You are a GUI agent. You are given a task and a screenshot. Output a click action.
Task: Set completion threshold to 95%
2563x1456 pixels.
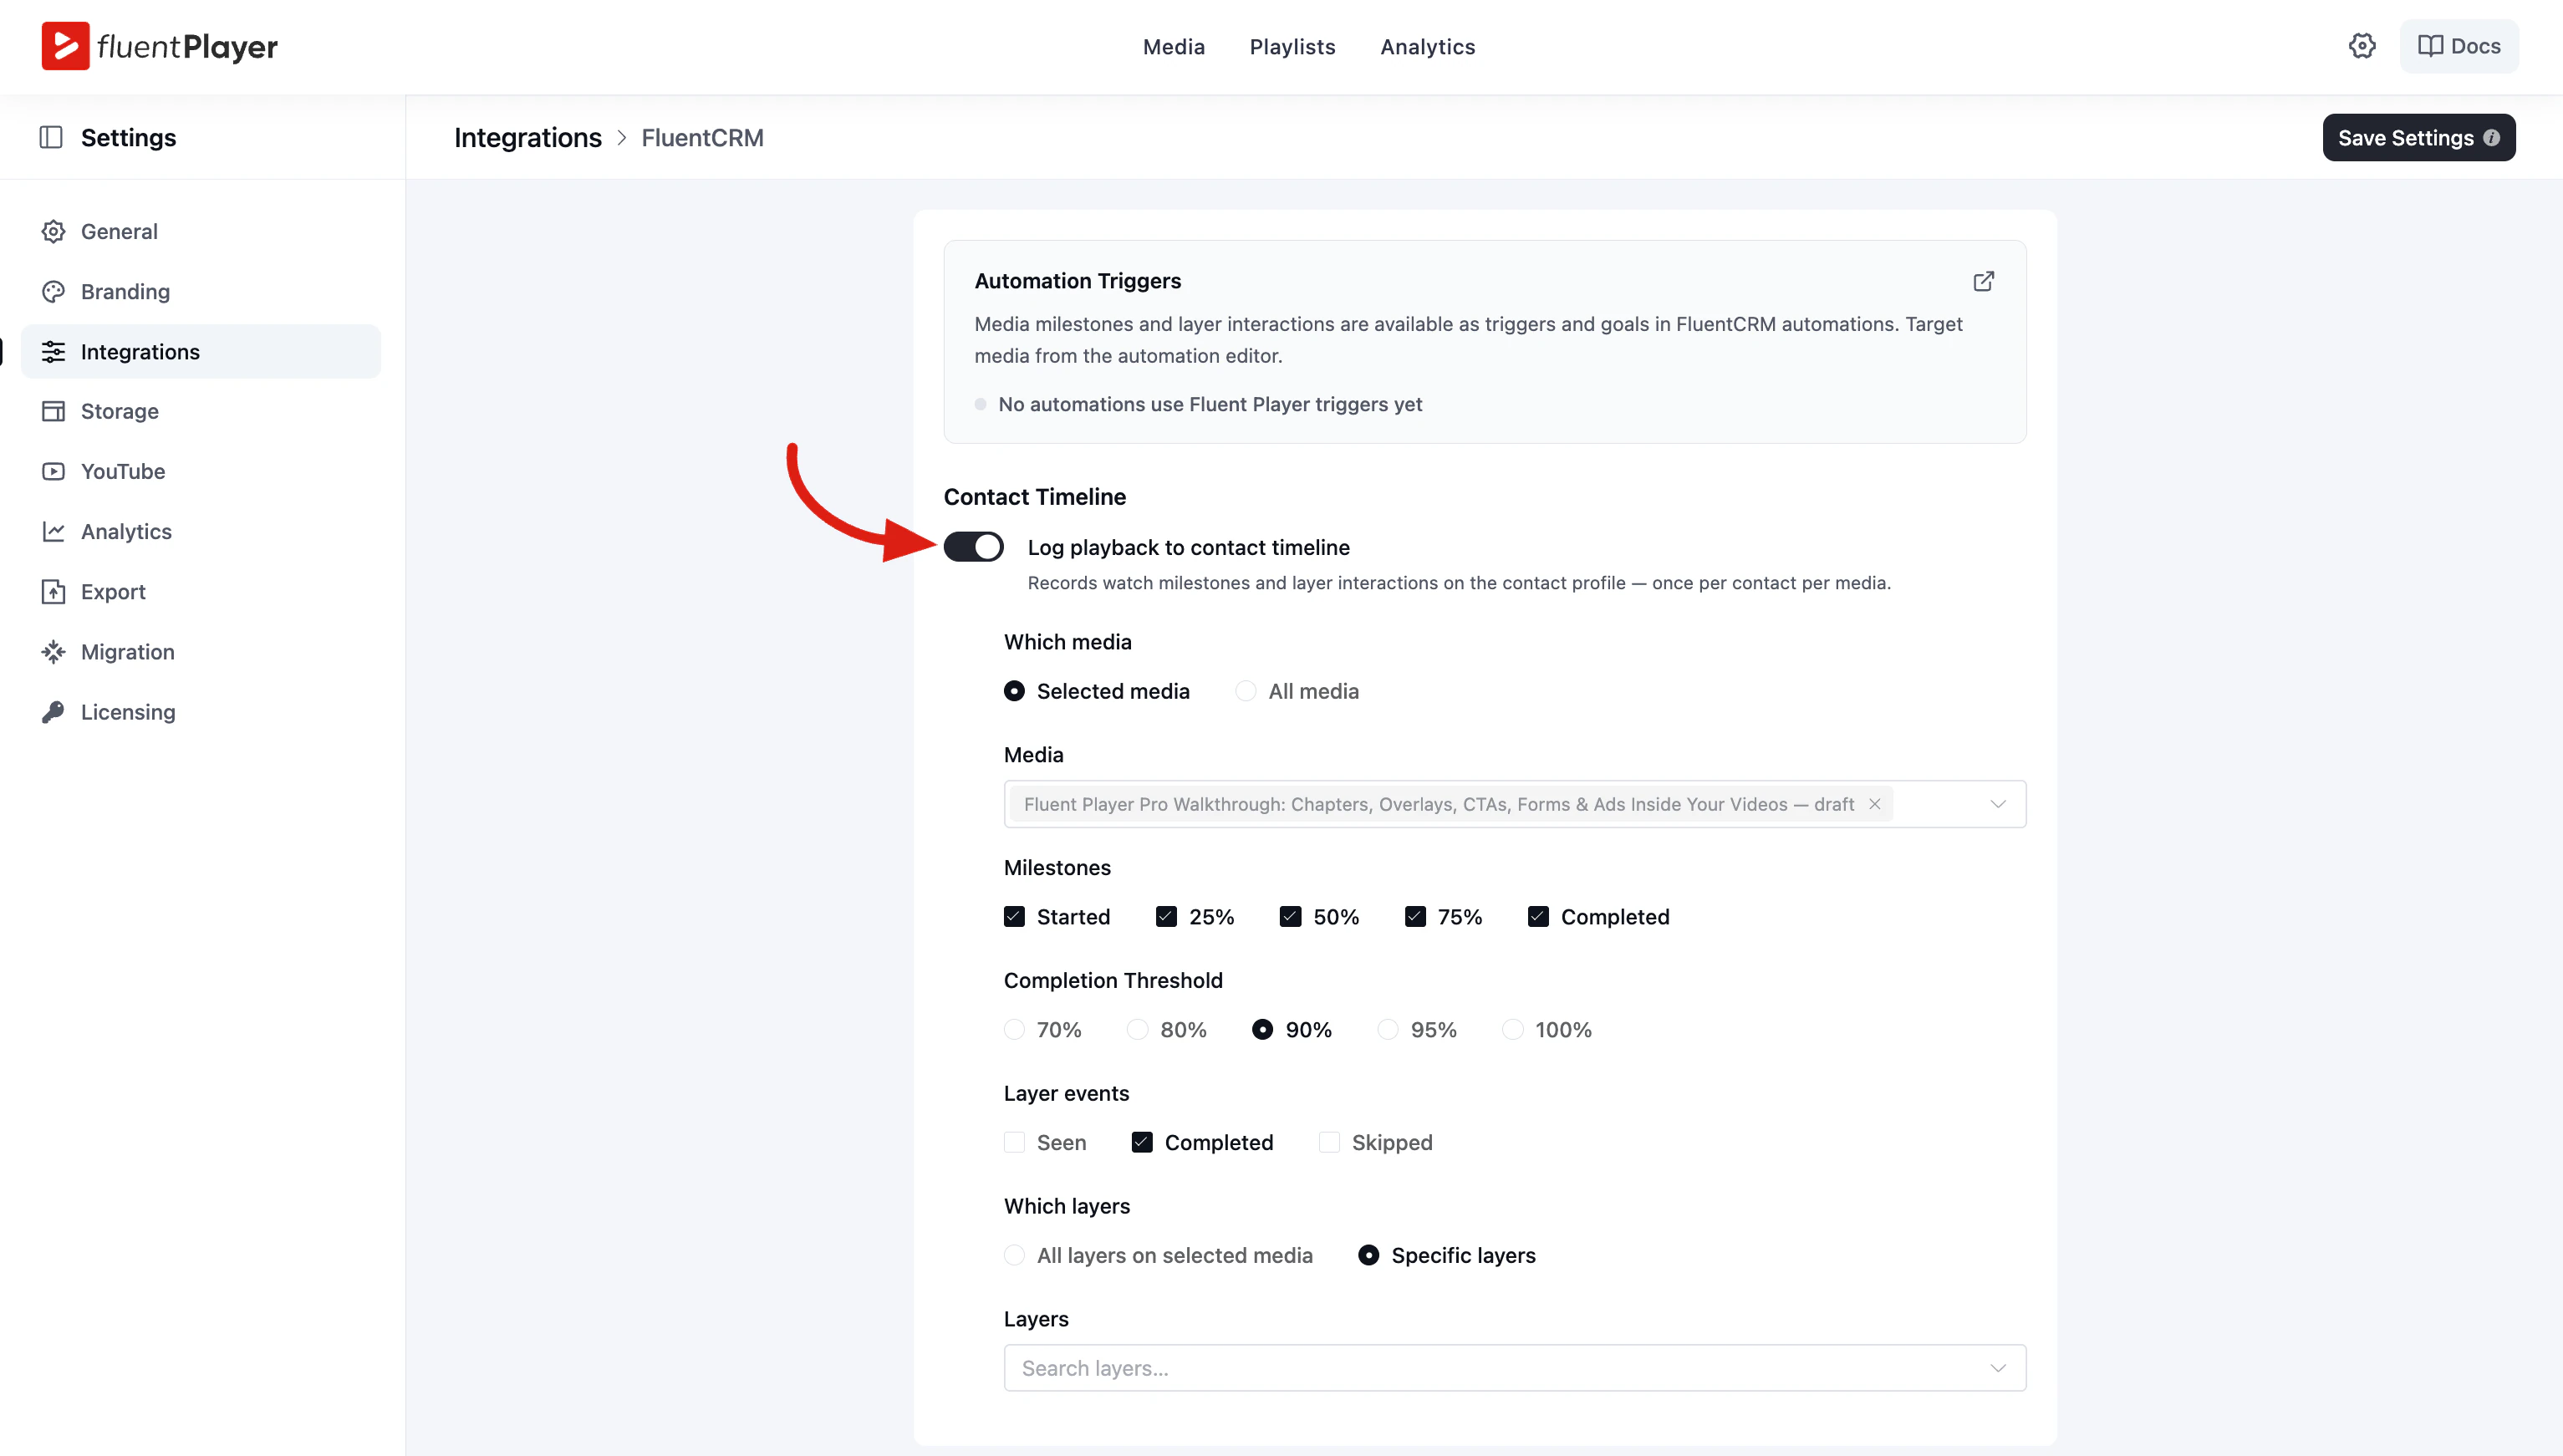click(x=1388, y=1029)
